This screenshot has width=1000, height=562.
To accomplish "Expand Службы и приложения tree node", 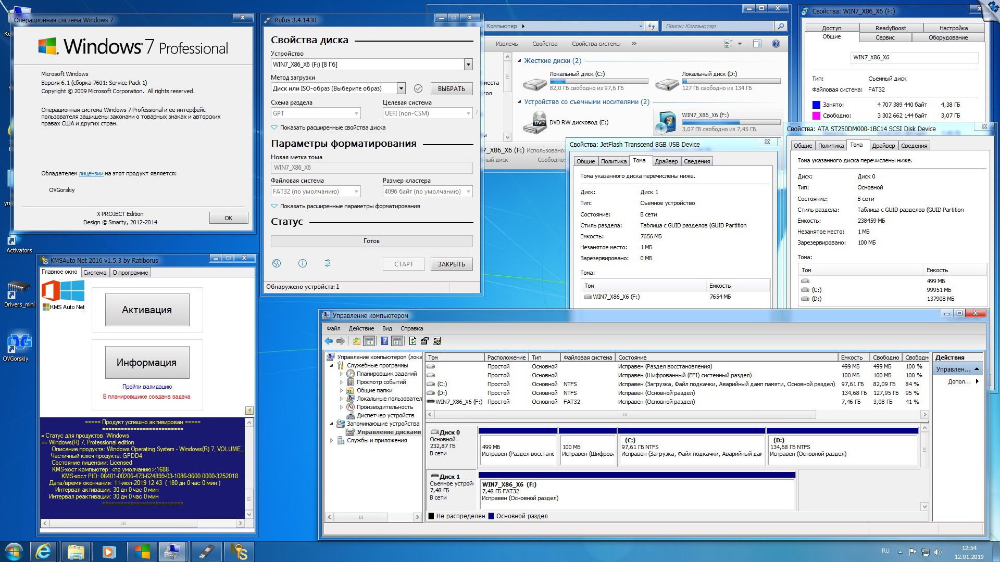I will (x=332, y=440).
